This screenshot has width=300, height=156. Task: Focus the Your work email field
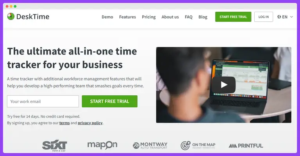point(43,101)
